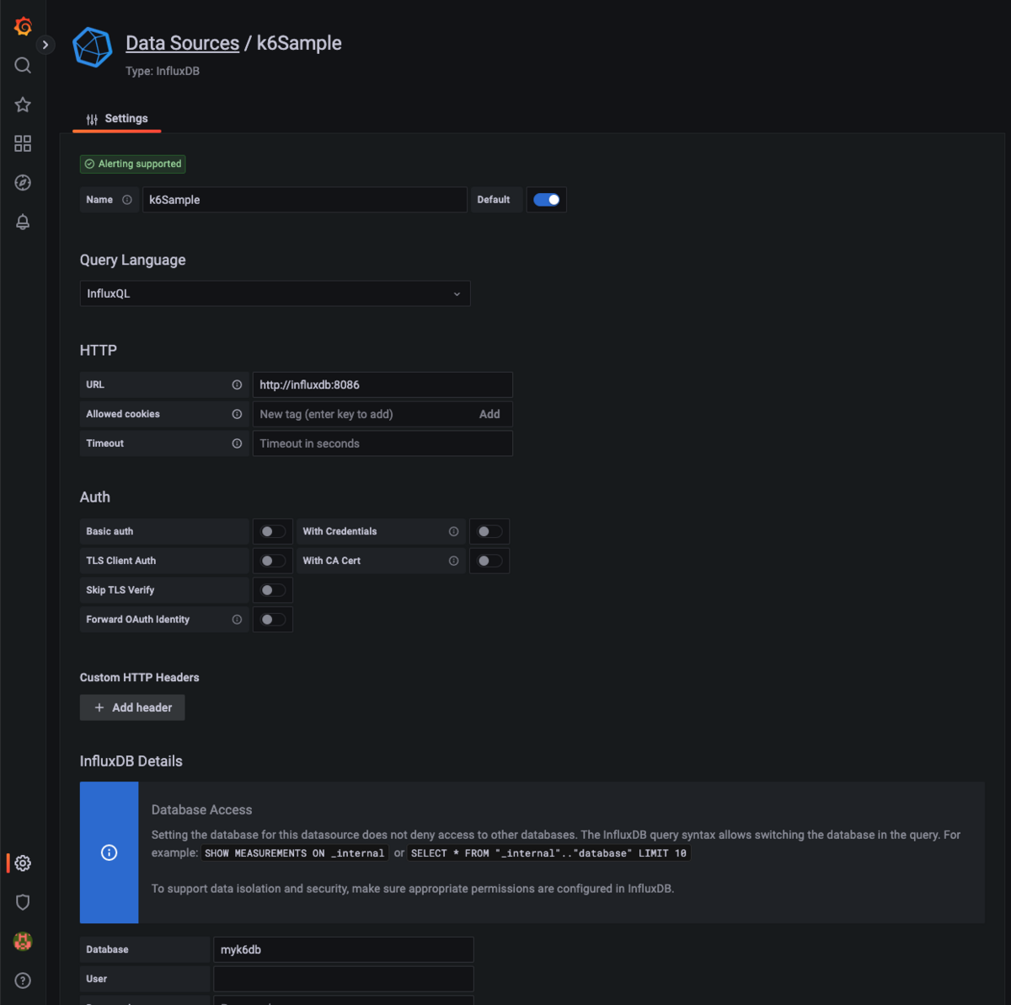
Task: Click the Allowed cookies info icon
Action: [237, 414]
